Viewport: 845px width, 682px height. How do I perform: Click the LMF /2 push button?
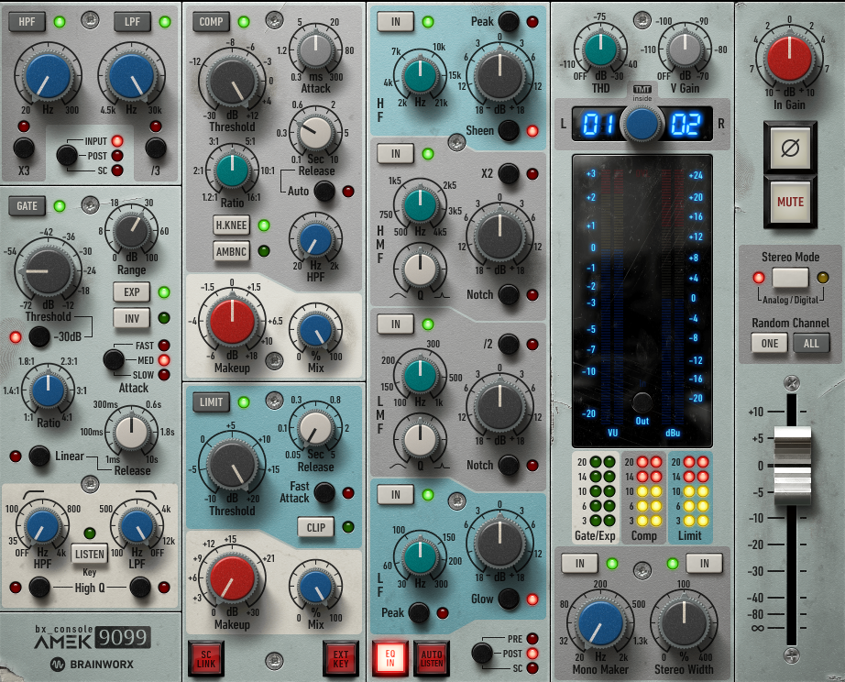(508, 344)
